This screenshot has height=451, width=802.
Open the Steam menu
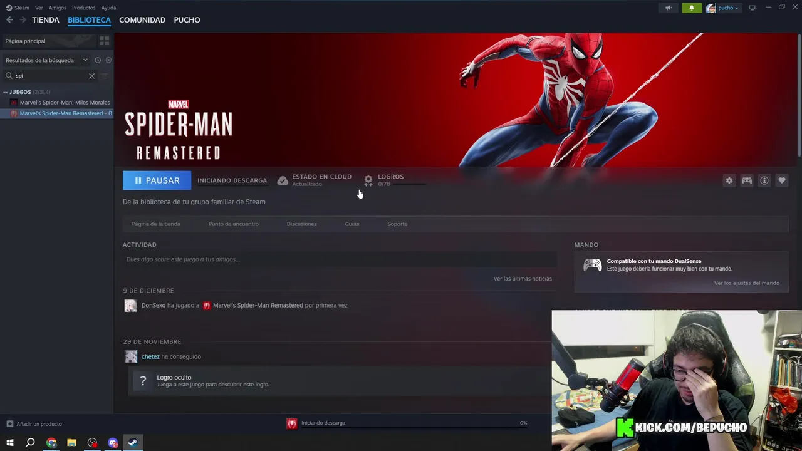point(18,8)
